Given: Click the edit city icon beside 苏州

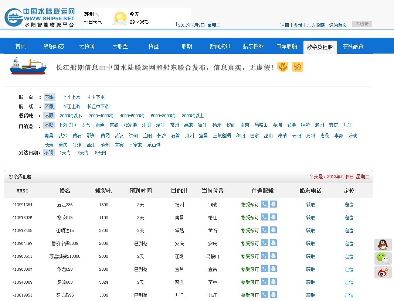Looking at the screenshot, I should [97, 14].
